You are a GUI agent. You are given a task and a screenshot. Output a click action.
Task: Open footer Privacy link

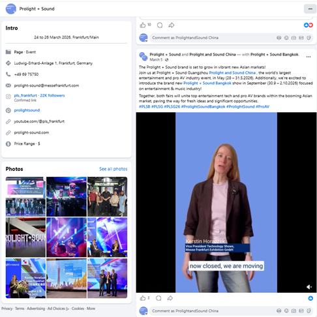tap(7, 309)
